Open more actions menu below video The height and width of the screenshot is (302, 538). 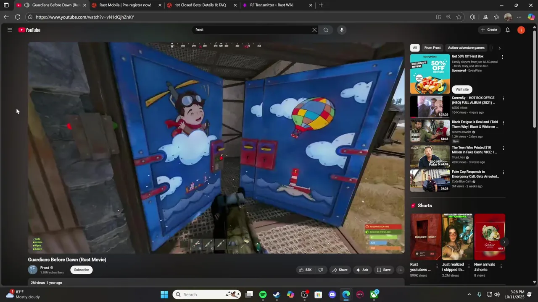coord(400,270)
